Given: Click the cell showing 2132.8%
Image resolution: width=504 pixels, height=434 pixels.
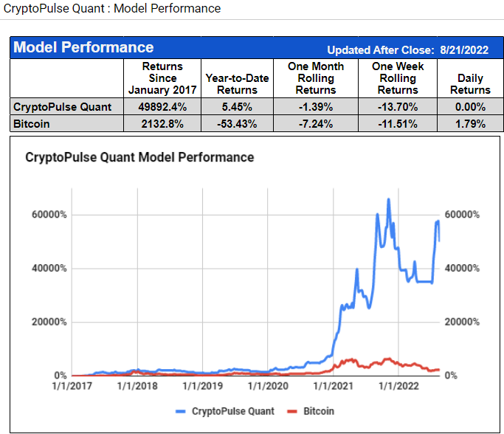Looking at the screenshot, I should (162, 124).
